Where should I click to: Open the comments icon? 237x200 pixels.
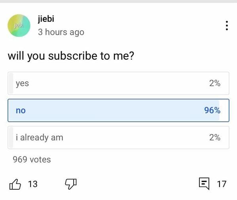(x=204, y=183)
